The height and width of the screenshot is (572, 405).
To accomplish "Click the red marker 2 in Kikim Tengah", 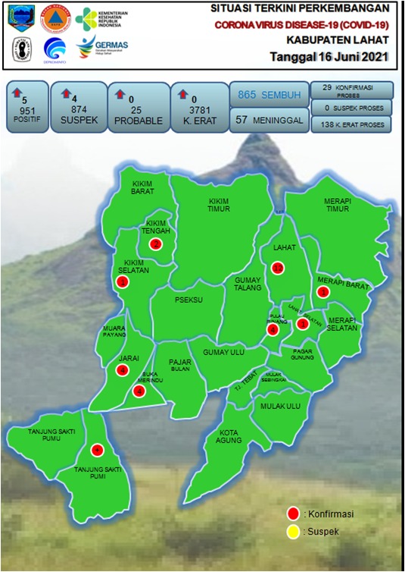I will click(x=156, y=244).
